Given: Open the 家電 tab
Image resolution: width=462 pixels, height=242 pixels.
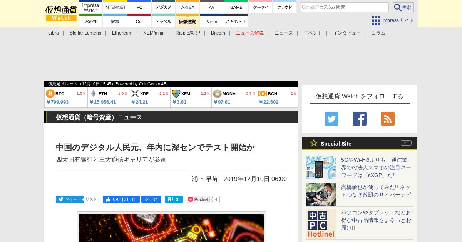Looking at the screenshot, I should [115, 22].
